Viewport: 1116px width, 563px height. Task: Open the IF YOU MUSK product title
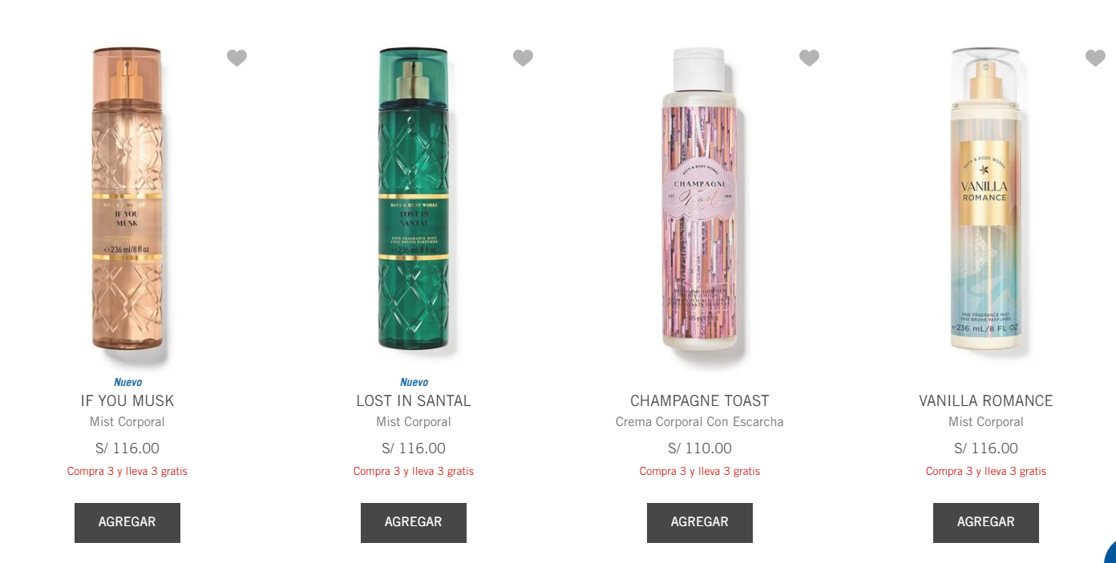(x=127, y=400)
